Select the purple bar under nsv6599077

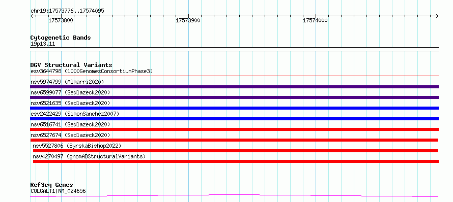pos(234,97)
